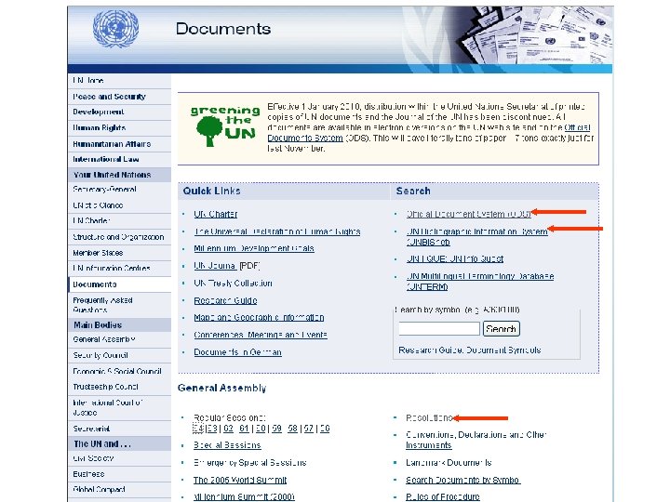The height and width of the screenshot is (502, 670).
Task: Open International Law sidebar item
Action: pyautogui.click(x=106, y=159)
